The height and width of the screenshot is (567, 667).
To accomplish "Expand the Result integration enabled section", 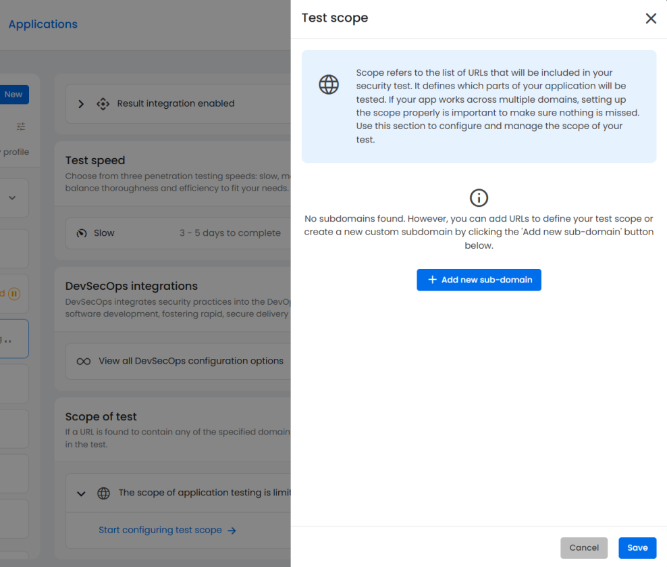I will pyautogui.click(x=80, y=103).
